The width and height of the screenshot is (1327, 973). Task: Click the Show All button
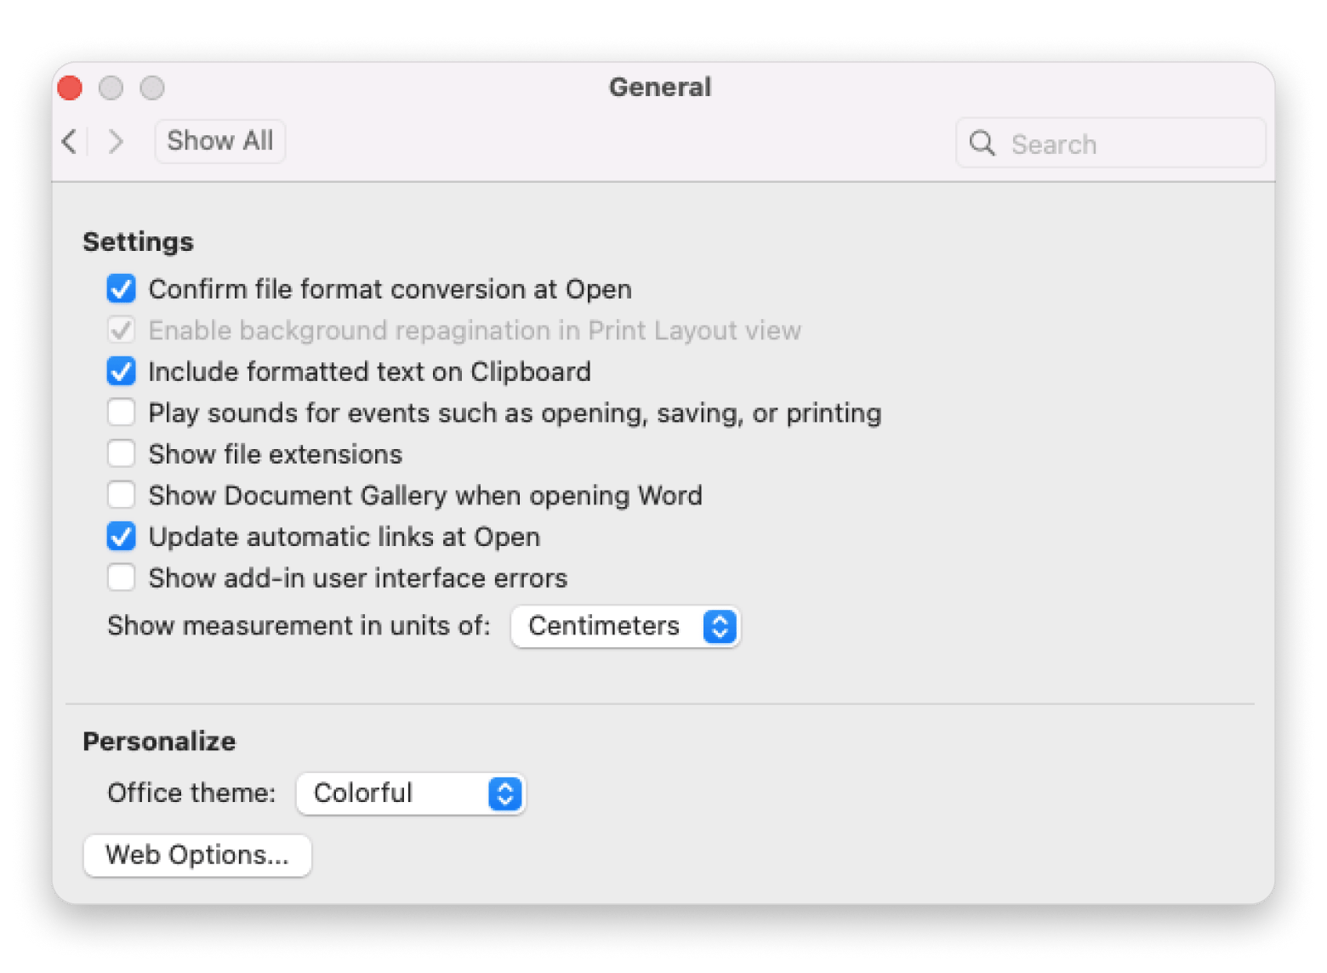(x=219, y=141)
